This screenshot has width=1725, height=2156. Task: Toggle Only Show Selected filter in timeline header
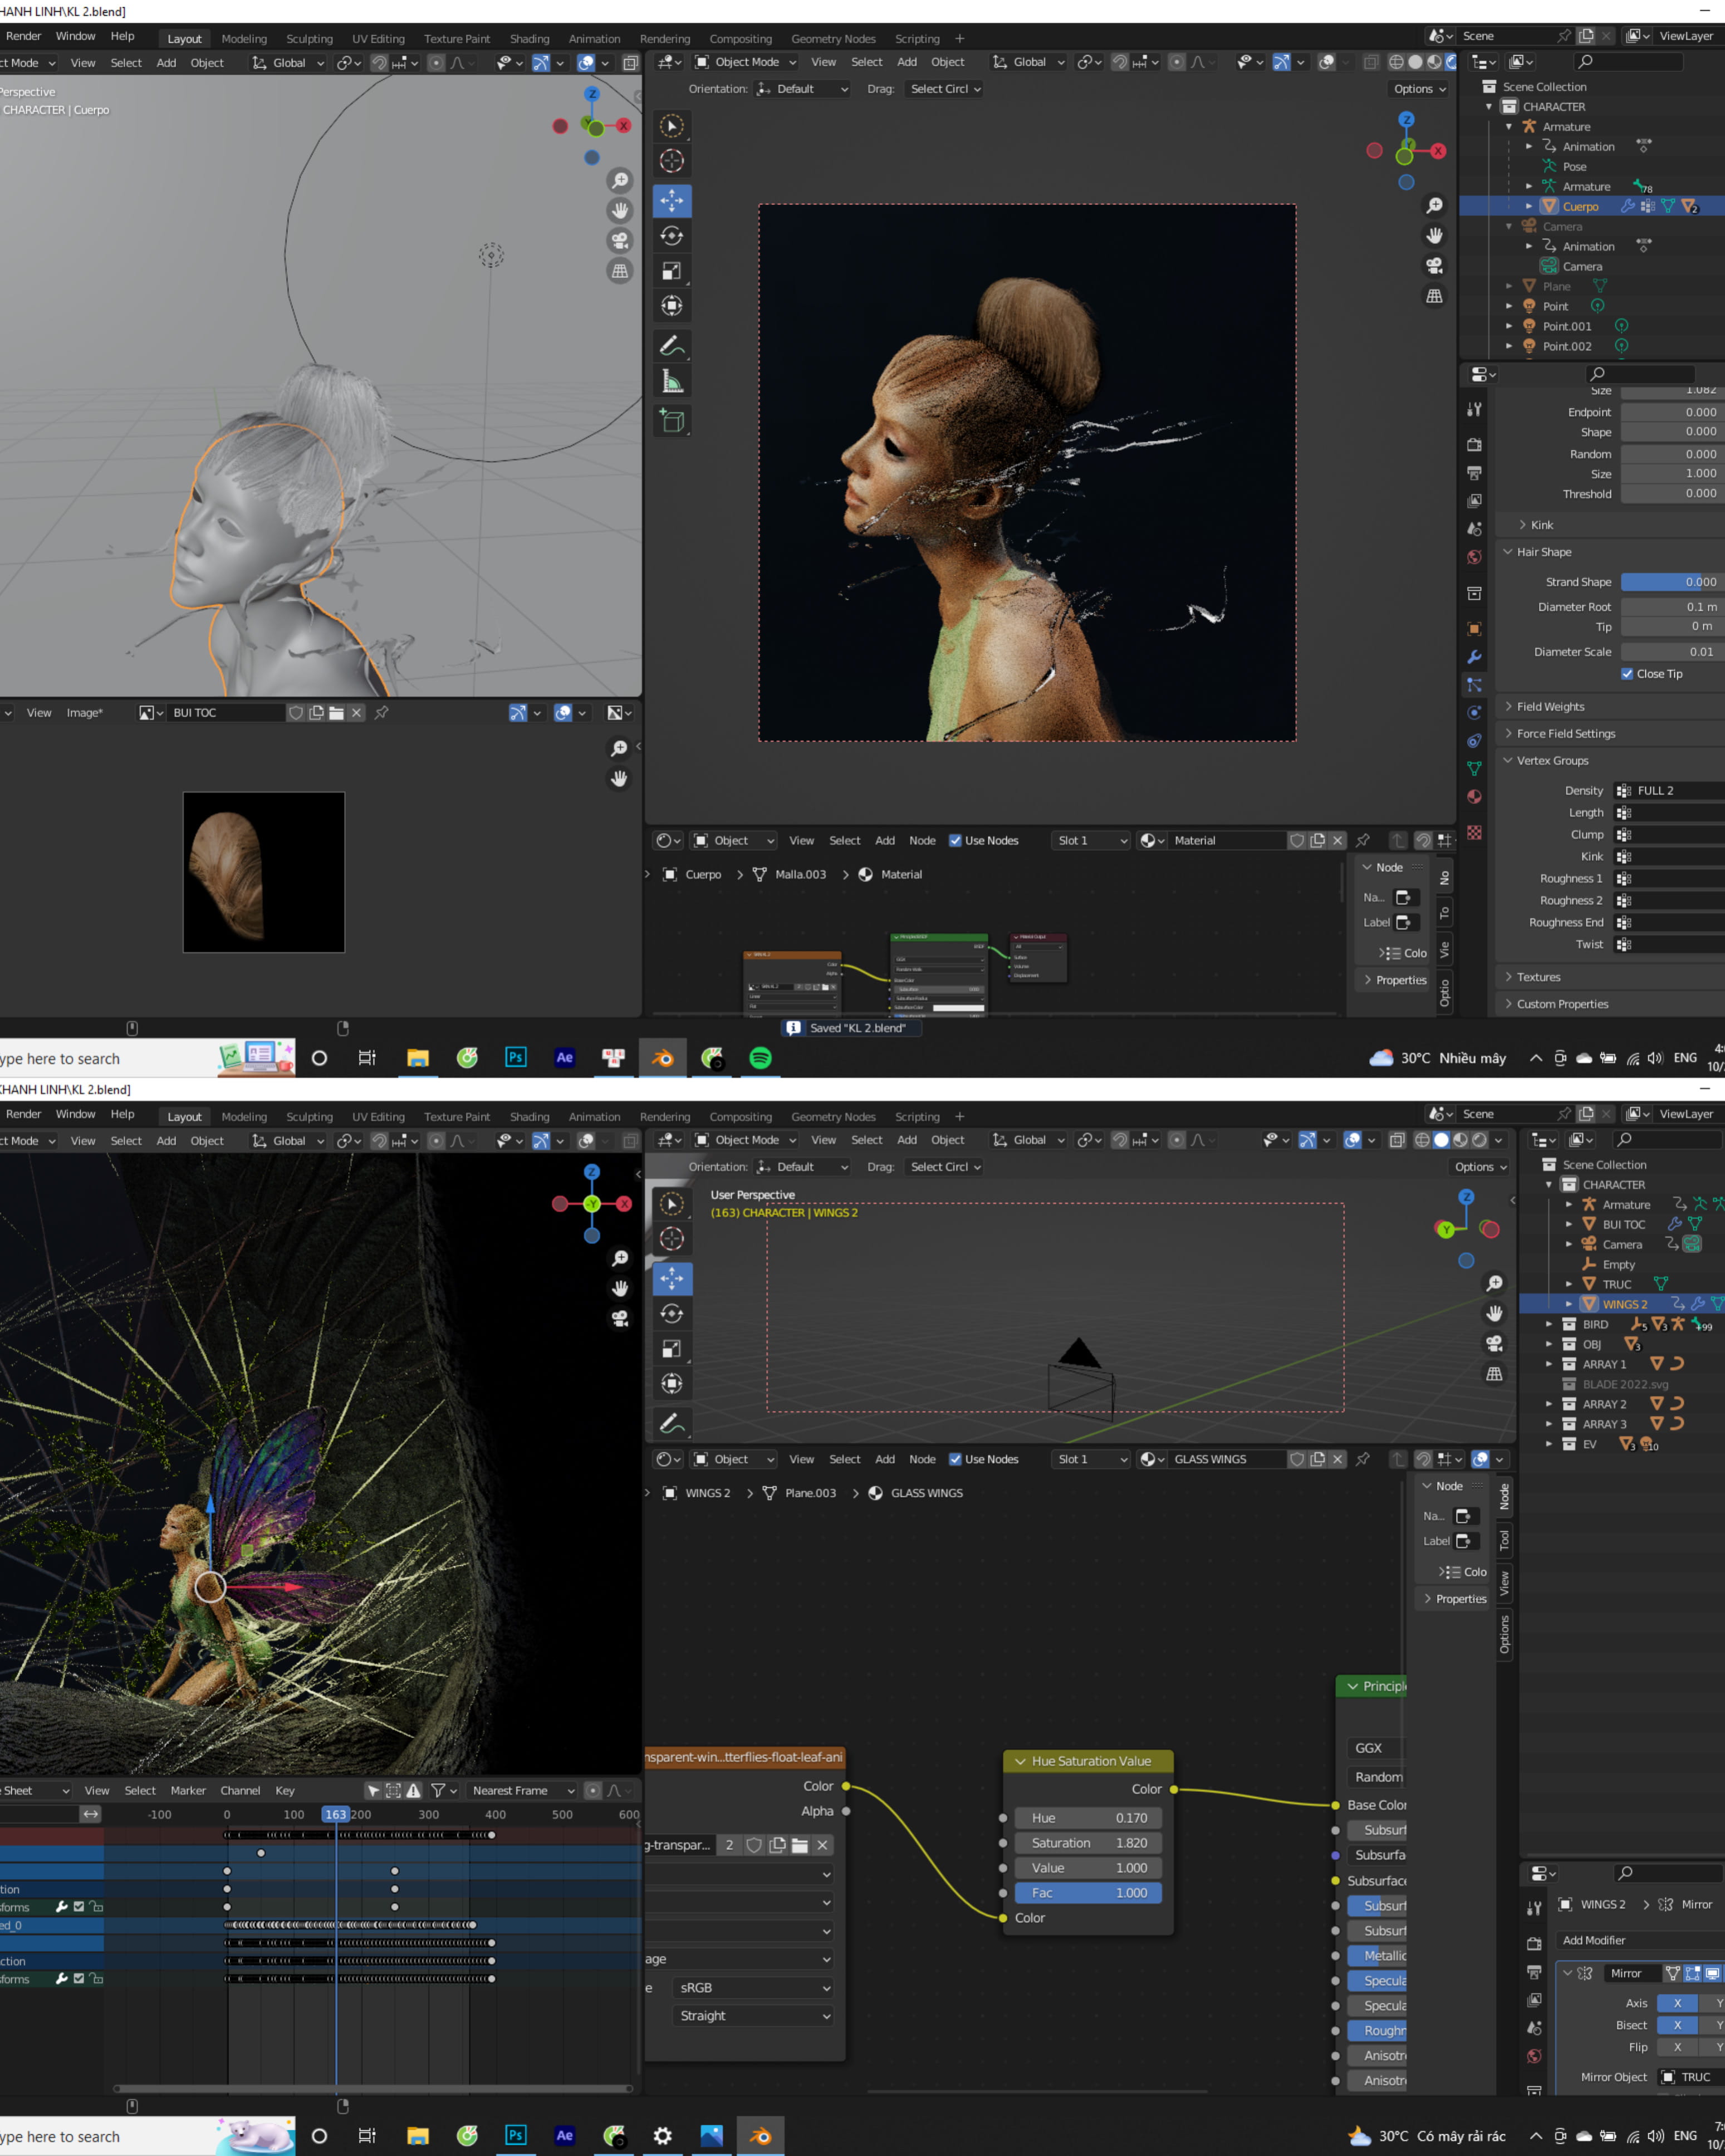click(373, 1790)
